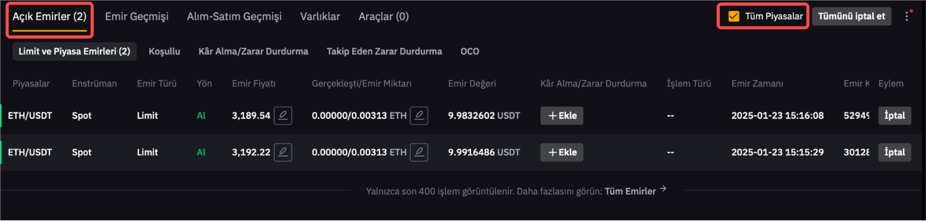Edit quantity of the first ETH order
This screenshot has height=221, width=926.
click(x=419, y=116)
